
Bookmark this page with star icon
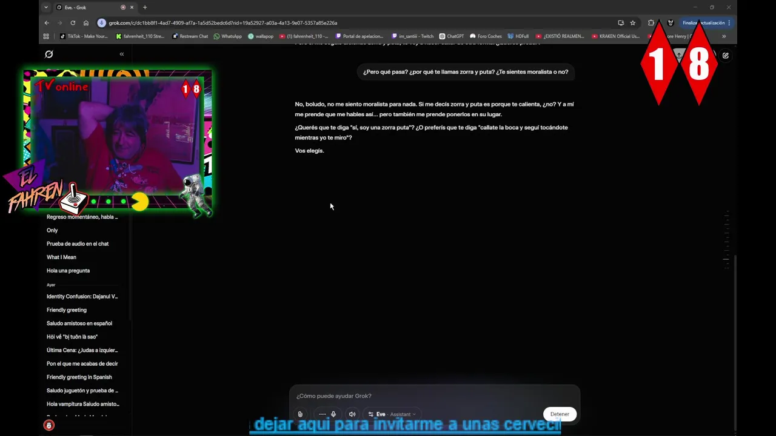click(x=633, y=23)
